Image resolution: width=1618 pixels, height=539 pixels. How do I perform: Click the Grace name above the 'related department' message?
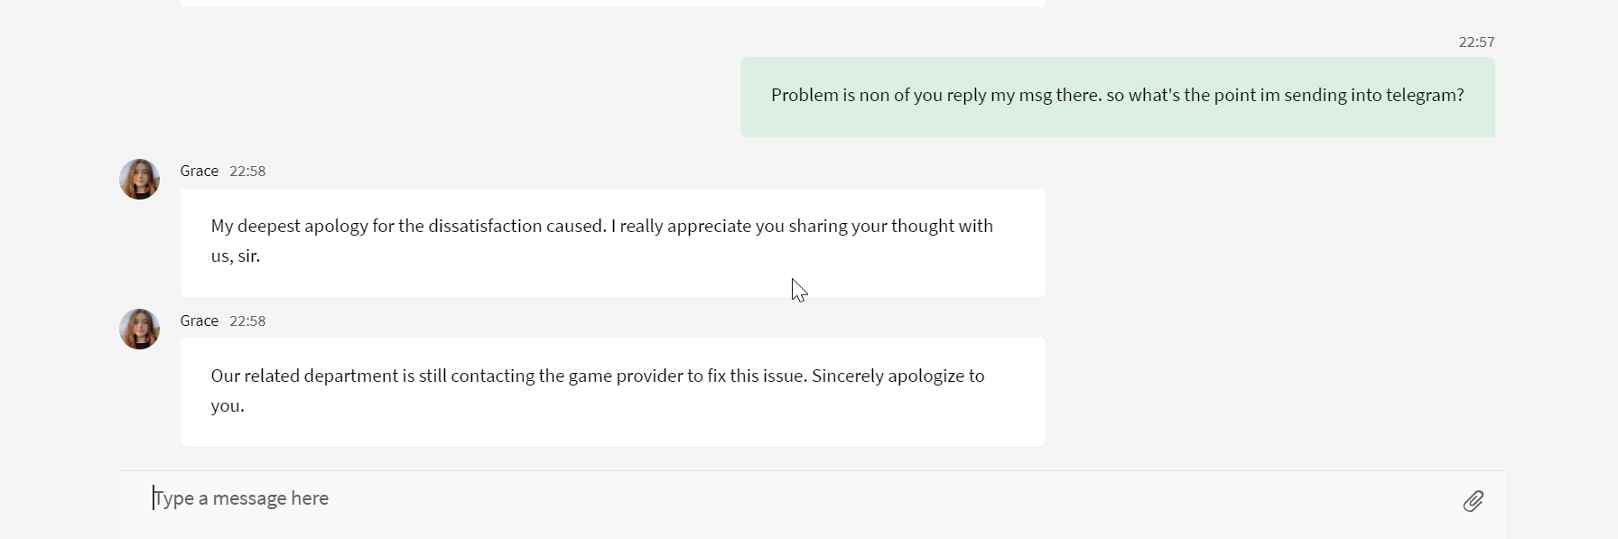coord(200,321)
